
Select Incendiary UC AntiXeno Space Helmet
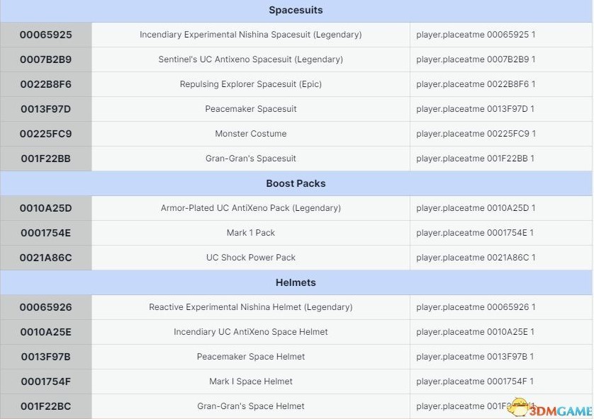point(251,332)
